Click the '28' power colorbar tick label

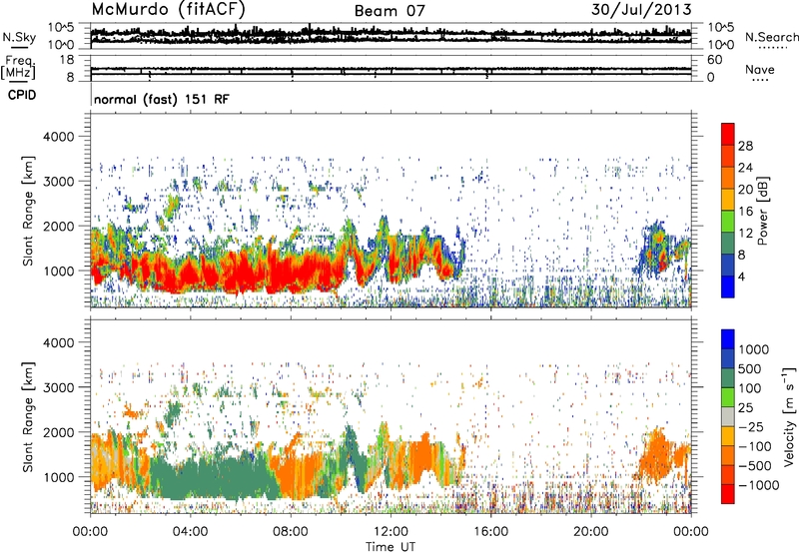(745, 146)
